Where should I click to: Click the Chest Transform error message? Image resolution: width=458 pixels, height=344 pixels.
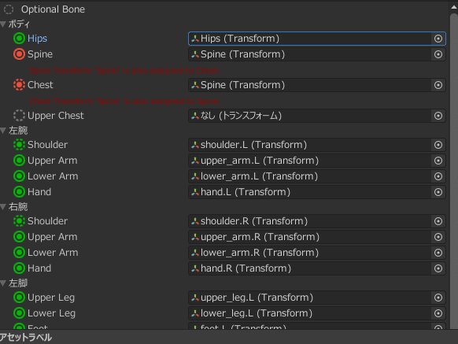(x=124, y=101)
